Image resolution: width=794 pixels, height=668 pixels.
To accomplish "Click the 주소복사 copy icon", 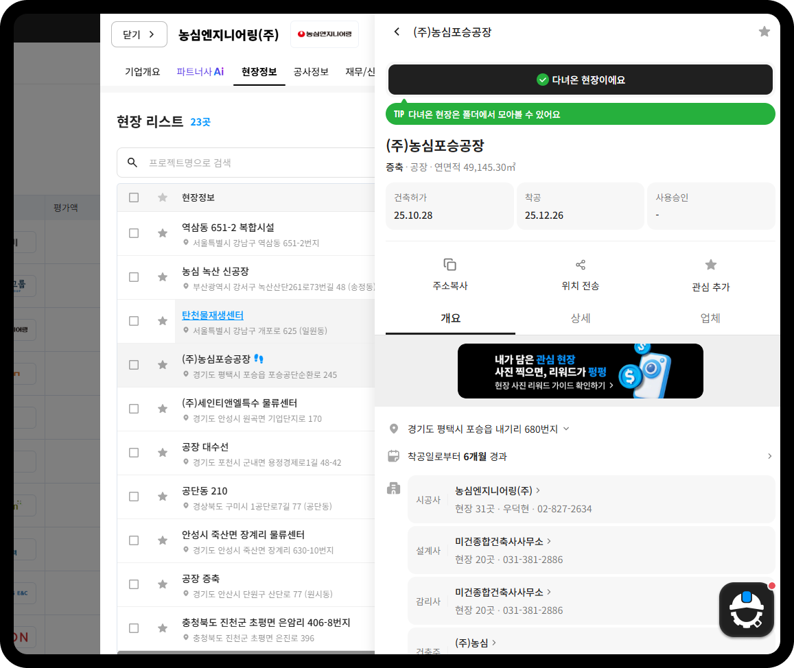I will pyautogui.click(x=449, y=265).
